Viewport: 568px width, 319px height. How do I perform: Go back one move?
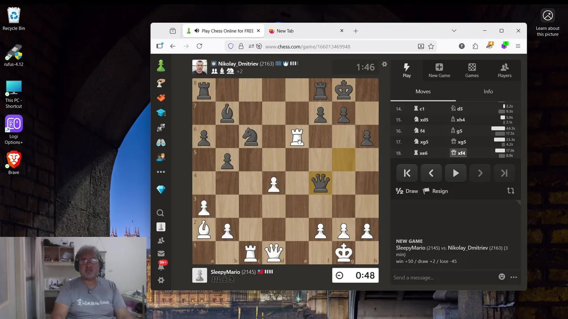point(431,173)
